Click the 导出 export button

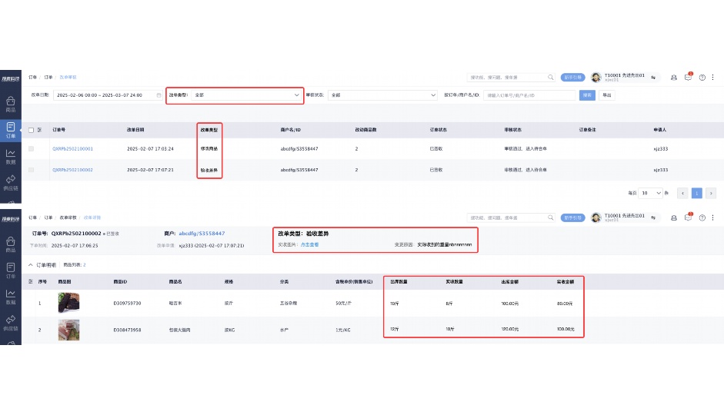(x=607, y=95)
